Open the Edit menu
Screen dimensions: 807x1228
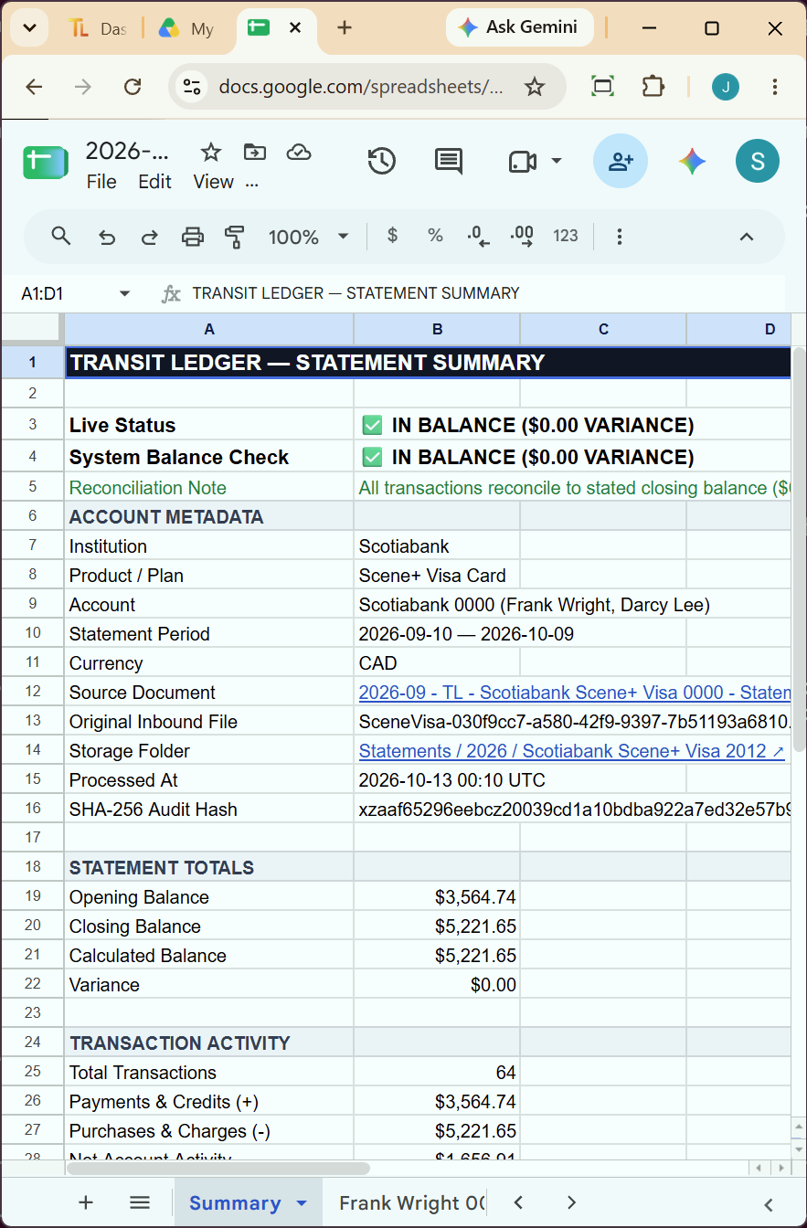tap(154, 182)
